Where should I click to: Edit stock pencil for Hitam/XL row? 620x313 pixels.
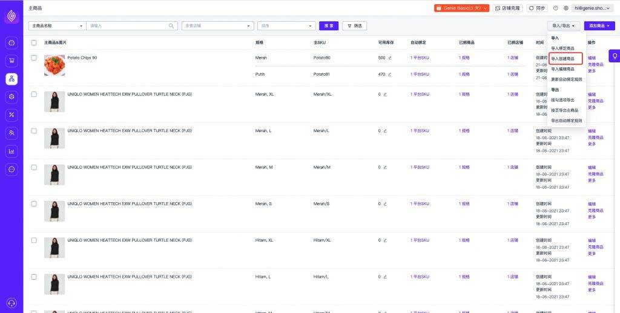coord(385,240)
